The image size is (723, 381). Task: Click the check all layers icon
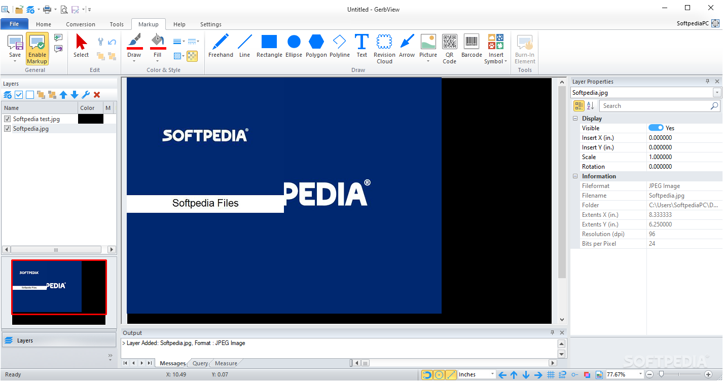point(19,95)
